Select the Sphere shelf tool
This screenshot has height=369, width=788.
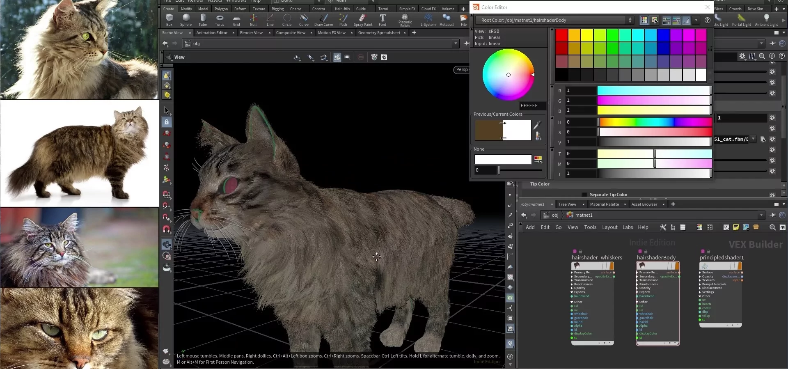tap(186, 20)
